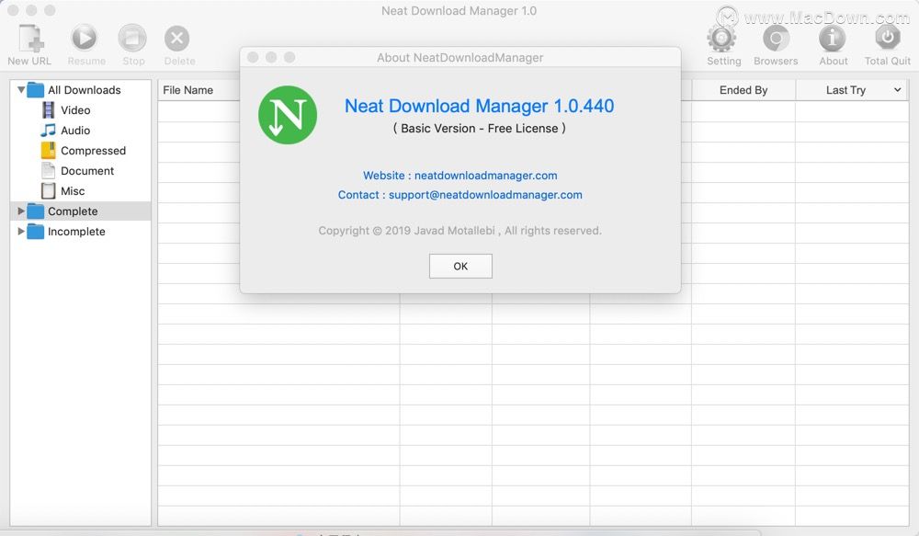
Task: Click the Incomplete folder icon
Action: [36, 232]
